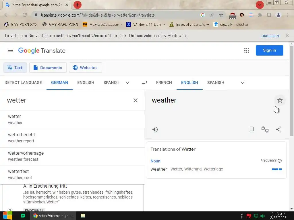The image size is (294, 220).
Task: Open the Index of /~dartz/is bookmark
Action: [189, 25]
